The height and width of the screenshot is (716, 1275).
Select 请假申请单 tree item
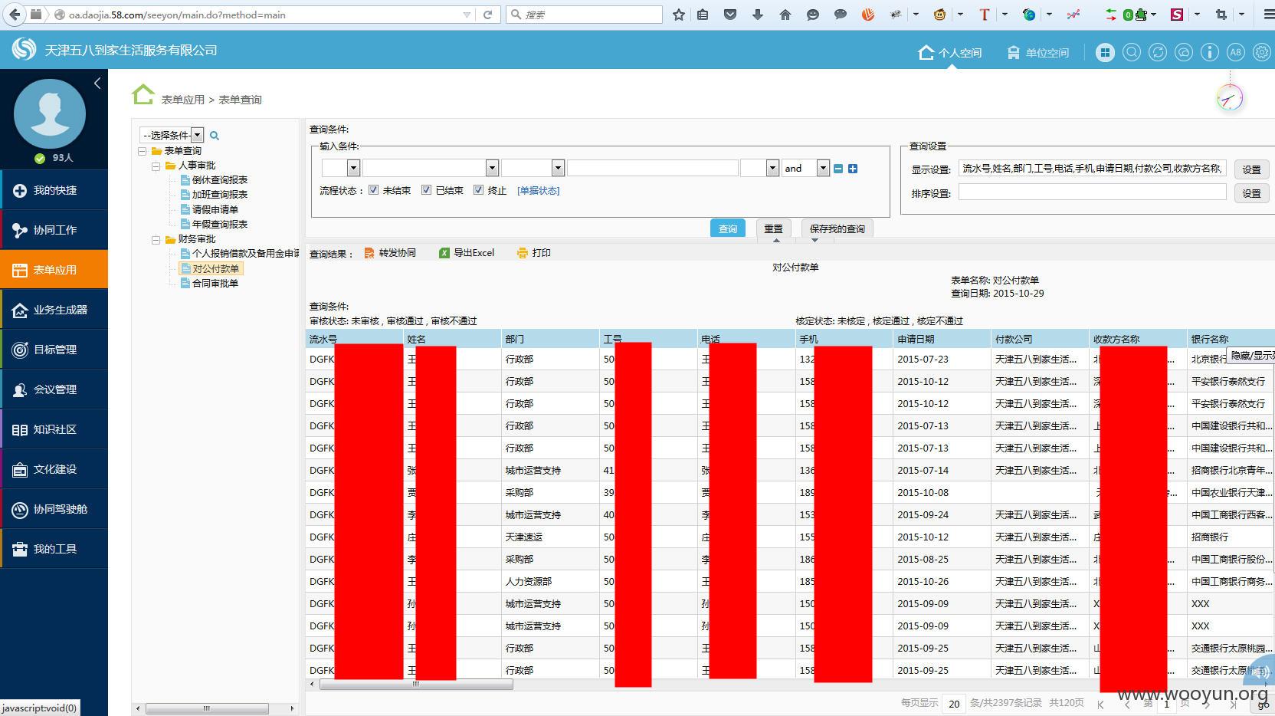209,209
